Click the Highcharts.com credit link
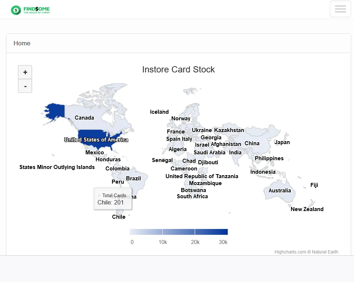This screenshot has height=282, width=354. [290, 252]
